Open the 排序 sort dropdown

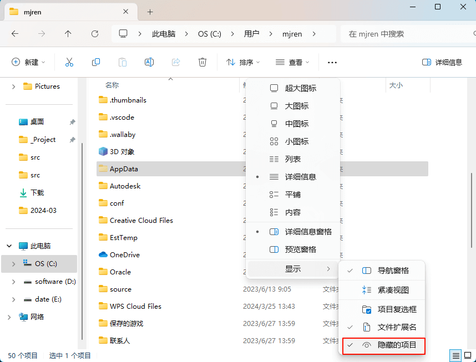(x=243, y=62)
